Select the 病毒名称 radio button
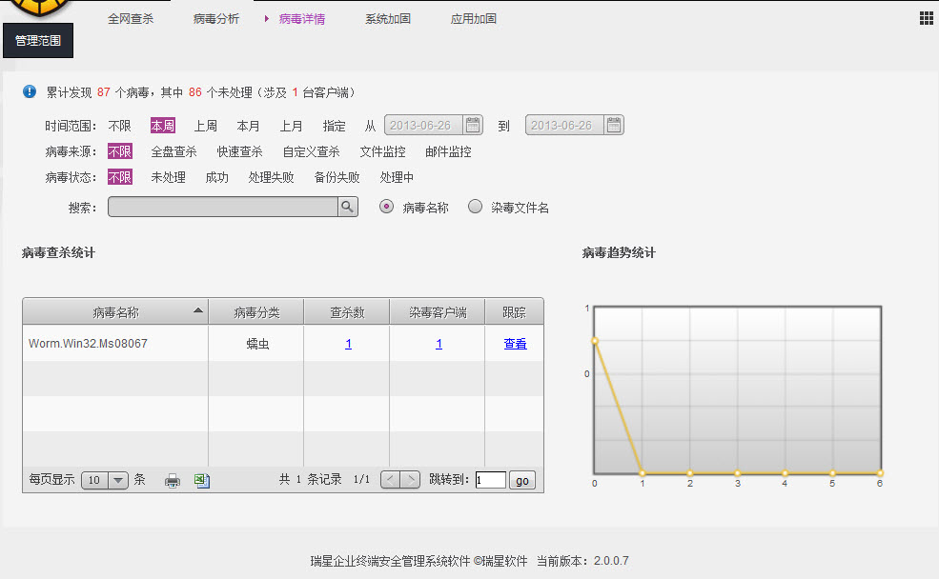This screenshot has height=579, width=939. 387,207
